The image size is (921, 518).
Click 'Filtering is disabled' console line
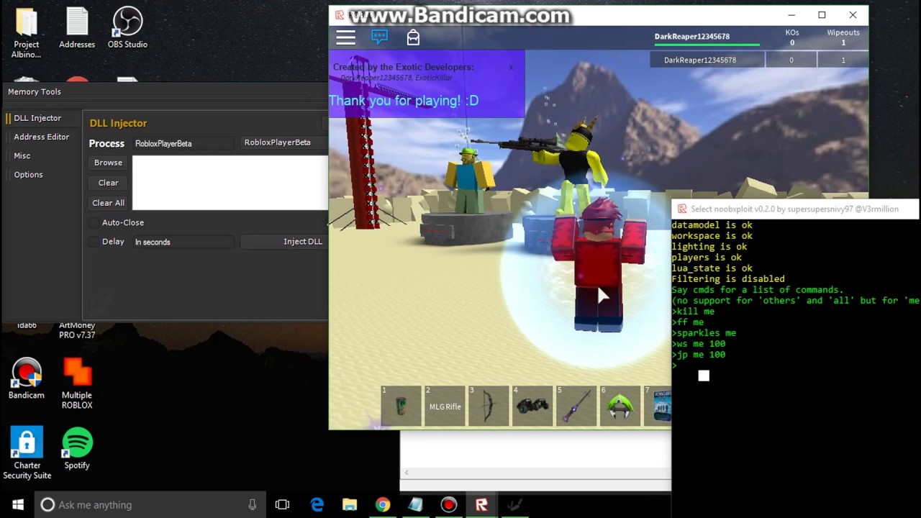click(x=728, y=279)
